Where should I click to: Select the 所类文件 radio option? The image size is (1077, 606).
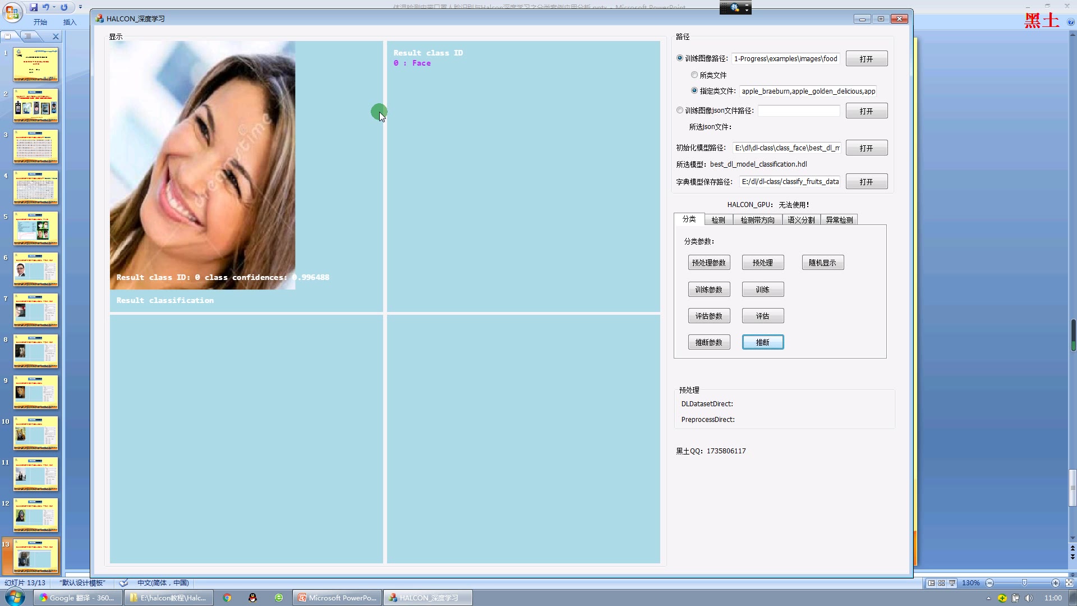click(x=694, y=75)
